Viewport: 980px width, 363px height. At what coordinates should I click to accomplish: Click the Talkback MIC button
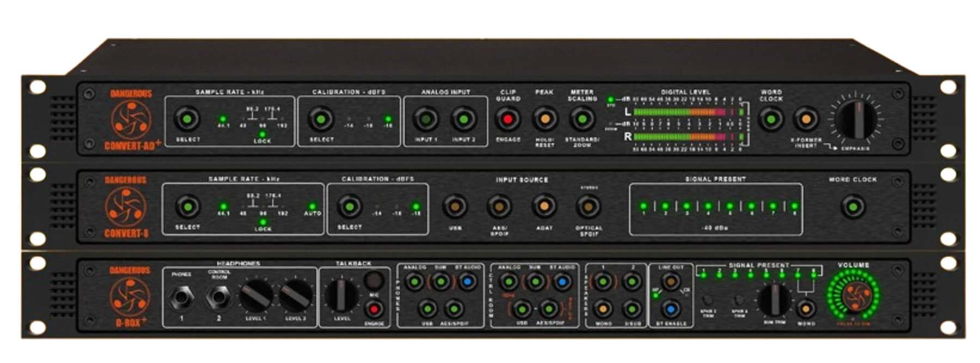[x=374, y=281]
